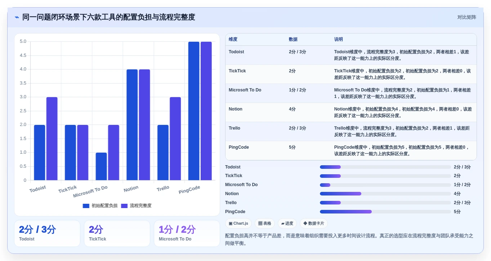Click the 维度 column header

click(x=233, y=40)
